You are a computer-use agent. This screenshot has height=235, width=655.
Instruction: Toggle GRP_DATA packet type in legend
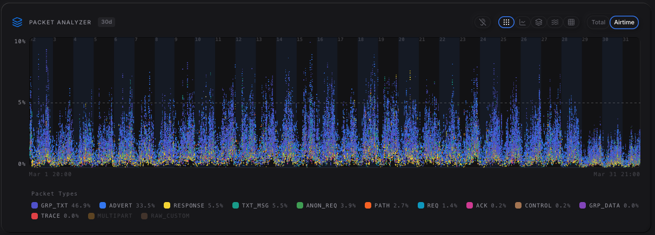tap(609, 205)
